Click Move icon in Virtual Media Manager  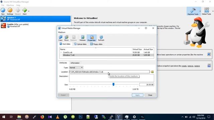point(66,38)
